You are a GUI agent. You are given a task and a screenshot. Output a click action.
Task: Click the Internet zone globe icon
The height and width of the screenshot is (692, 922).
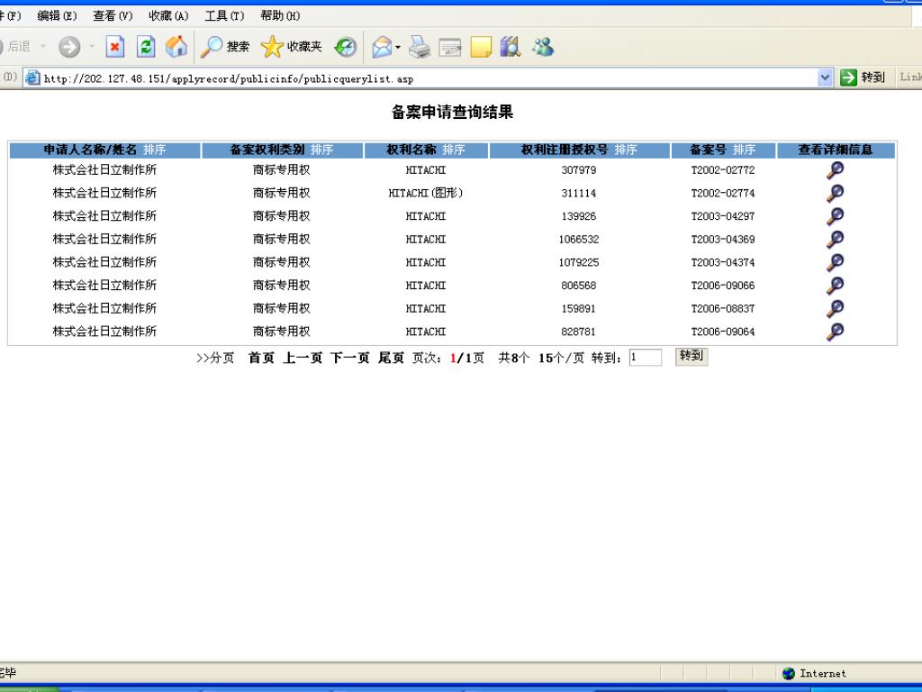789,673
